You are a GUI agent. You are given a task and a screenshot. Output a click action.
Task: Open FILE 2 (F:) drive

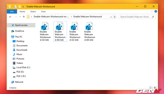(19, 76)
